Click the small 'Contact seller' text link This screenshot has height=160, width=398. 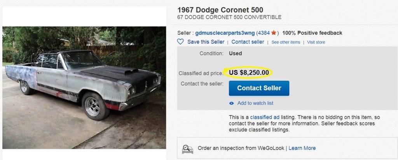click(x=248, y=42)
